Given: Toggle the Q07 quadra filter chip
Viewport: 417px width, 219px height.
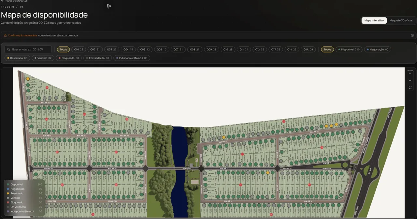Looking at the screenshot, I should pyautogui.click(x=178, y=49).
